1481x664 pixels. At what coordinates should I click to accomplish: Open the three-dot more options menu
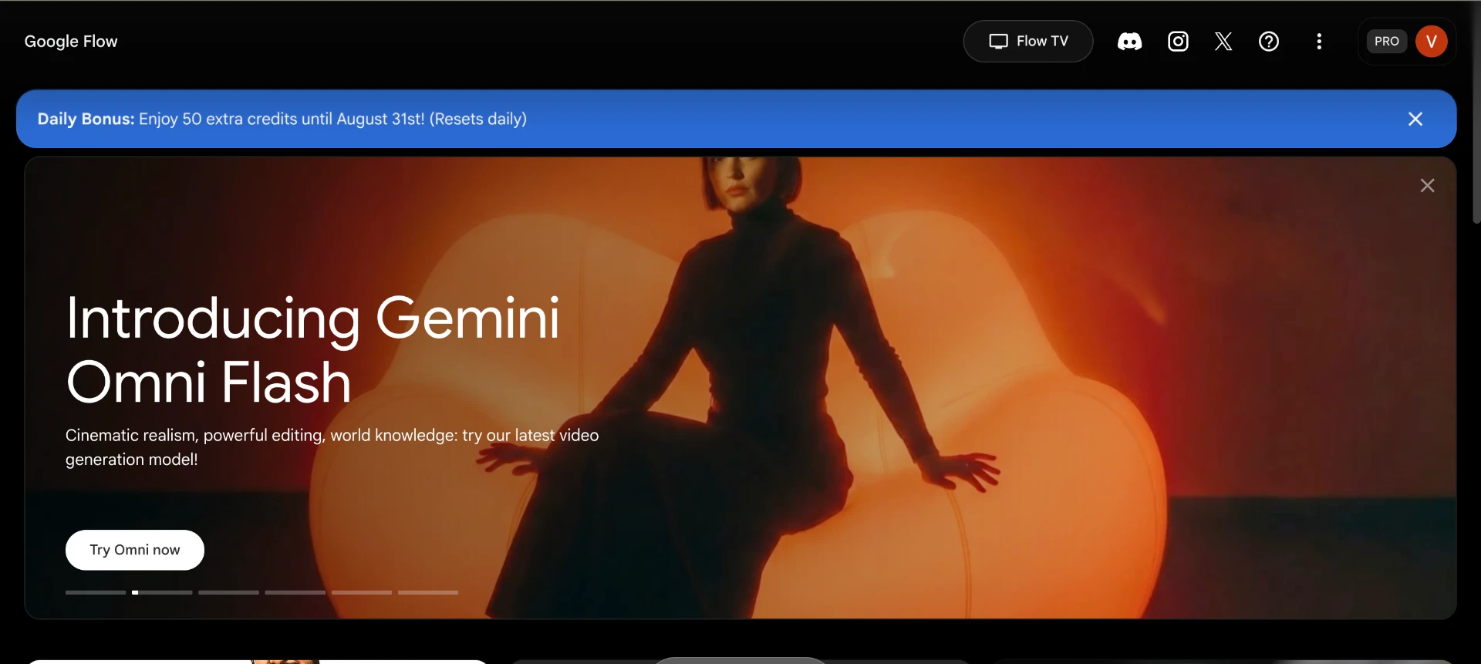(1319, 42)
